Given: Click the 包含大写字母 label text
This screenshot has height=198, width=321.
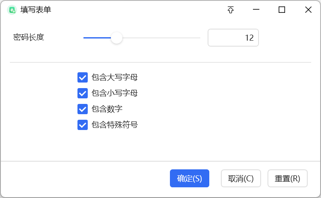Looking at the screenshot, I should (x=115, y=77).
